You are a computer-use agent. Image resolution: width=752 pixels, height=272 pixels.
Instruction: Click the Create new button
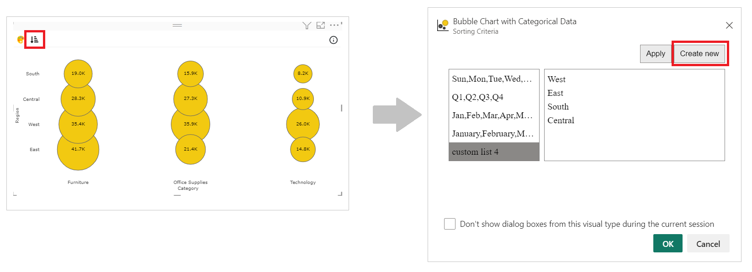click(699, 53)
